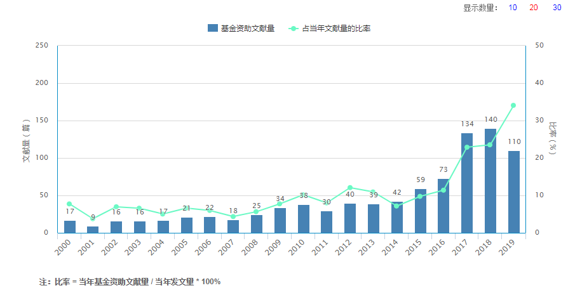The width and height of the screenshot is (568, 295).
Task: Click the 50 right axis top value
Action: pos(539,45)
